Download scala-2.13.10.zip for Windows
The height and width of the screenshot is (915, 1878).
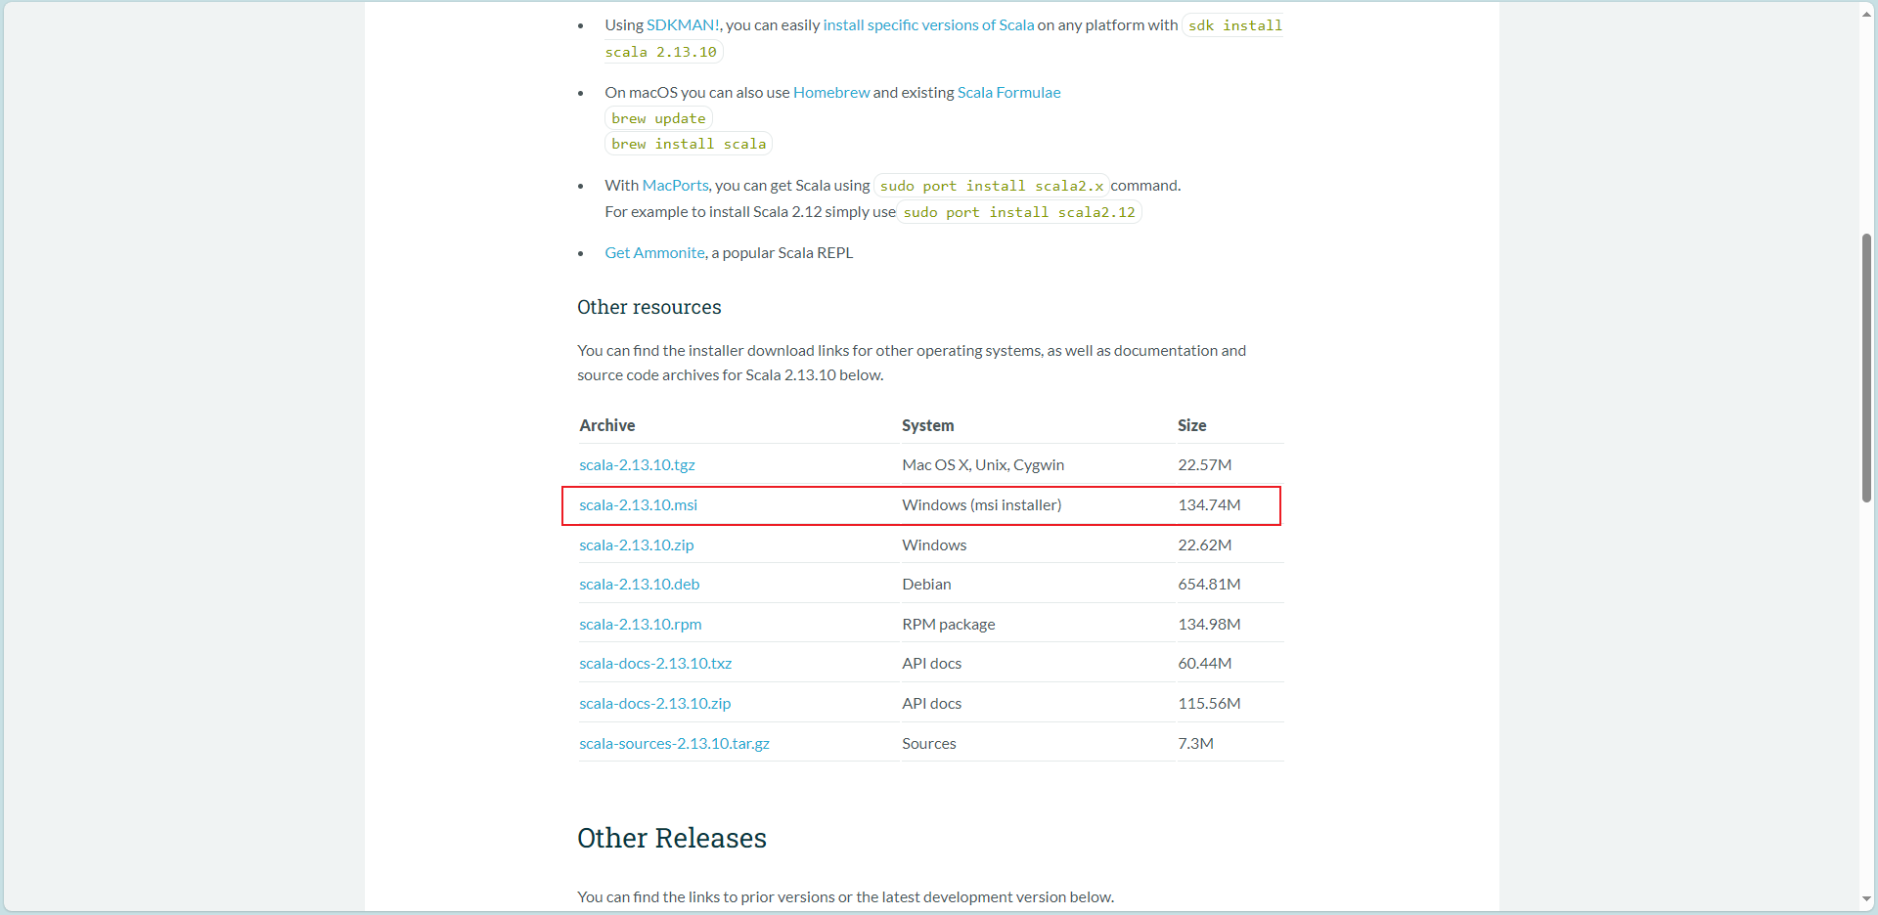636,545
